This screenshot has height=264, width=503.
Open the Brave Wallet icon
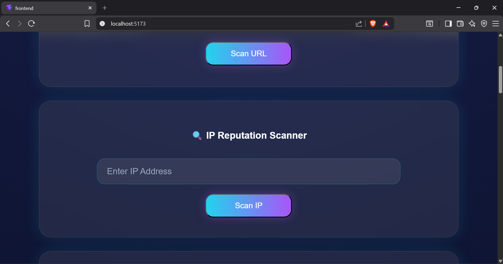[x=460, y=24]
